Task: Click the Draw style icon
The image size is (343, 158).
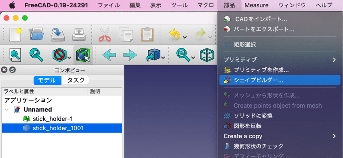Action: pos(60,55)
